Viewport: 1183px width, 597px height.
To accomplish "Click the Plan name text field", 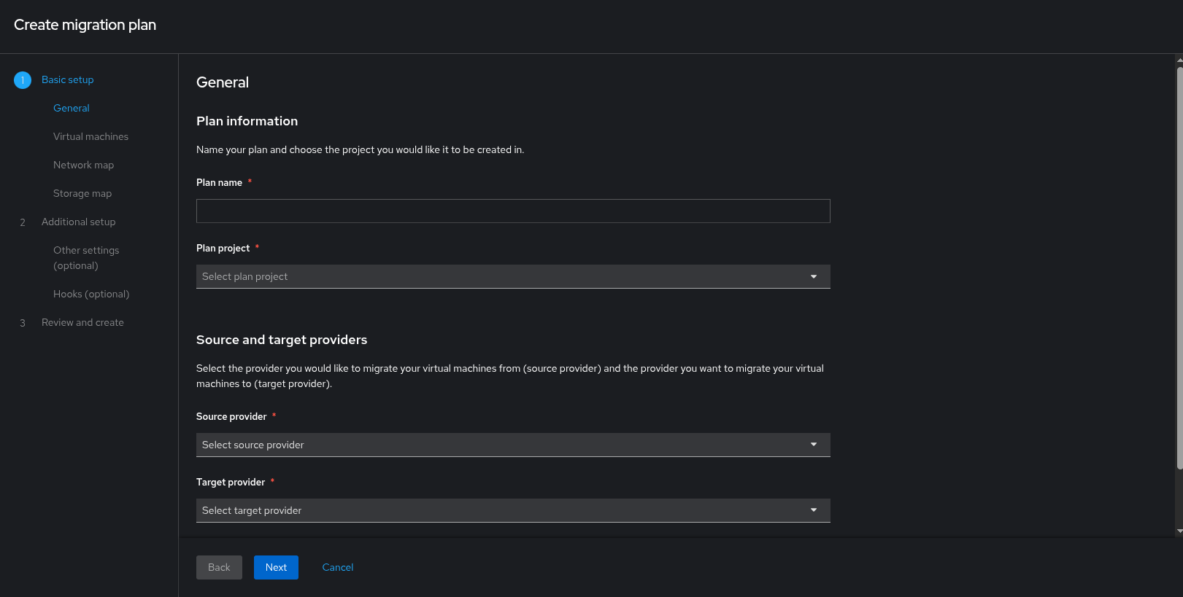I will pos(513,211).
